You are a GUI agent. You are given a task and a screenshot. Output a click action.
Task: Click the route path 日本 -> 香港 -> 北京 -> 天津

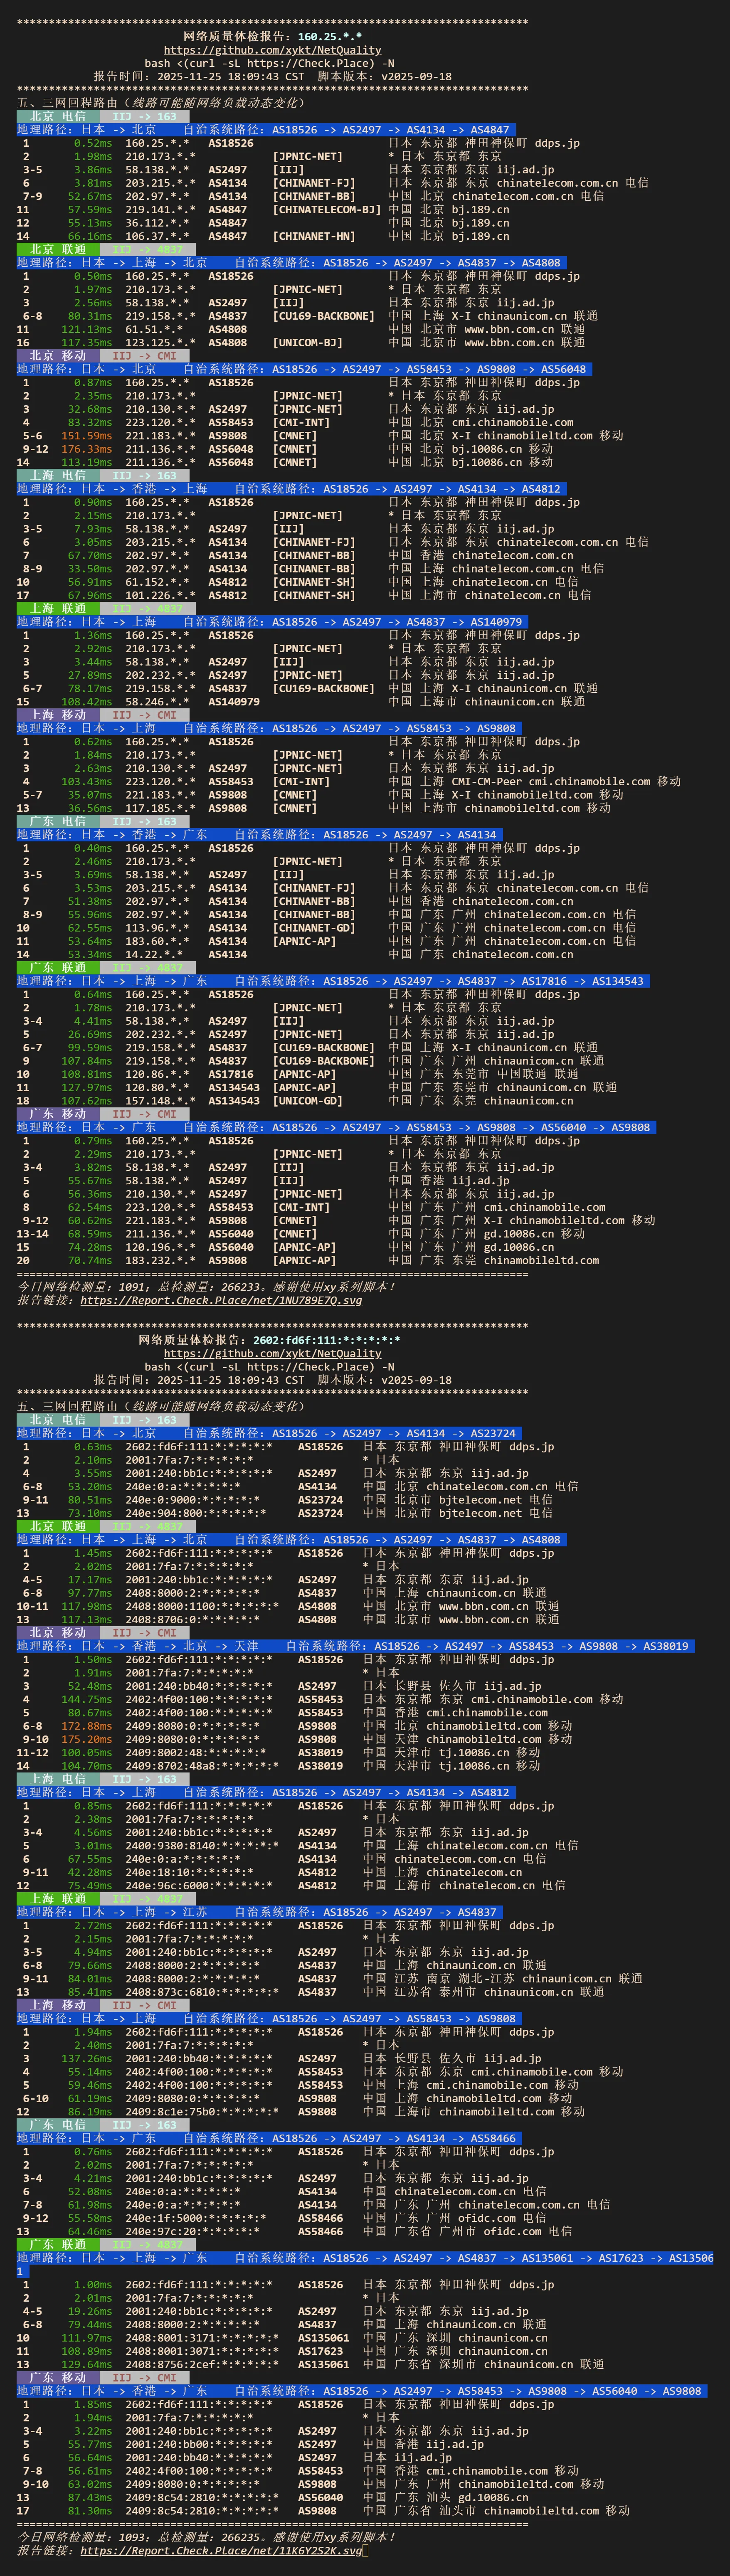click(x=169, y=1646)
